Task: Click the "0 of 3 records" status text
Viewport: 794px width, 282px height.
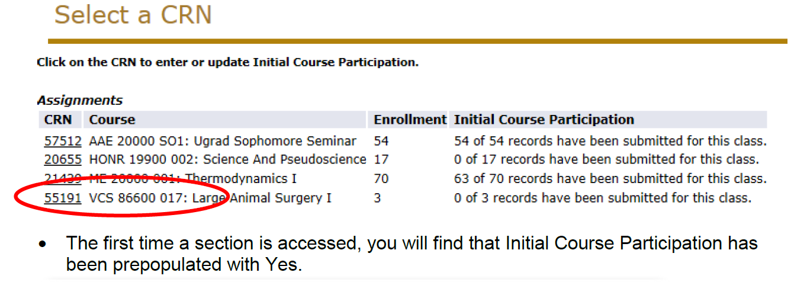Action: point(602,198)
